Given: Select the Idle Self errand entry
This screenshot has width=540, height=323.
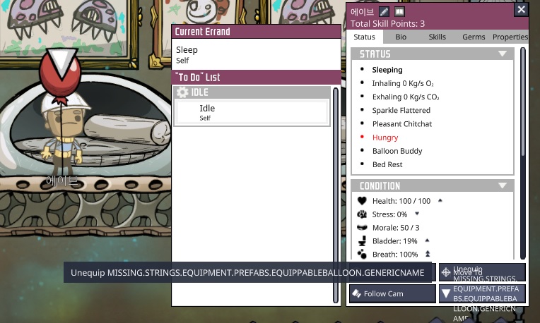Looking at the screenshot, I should tap(252, 112).
